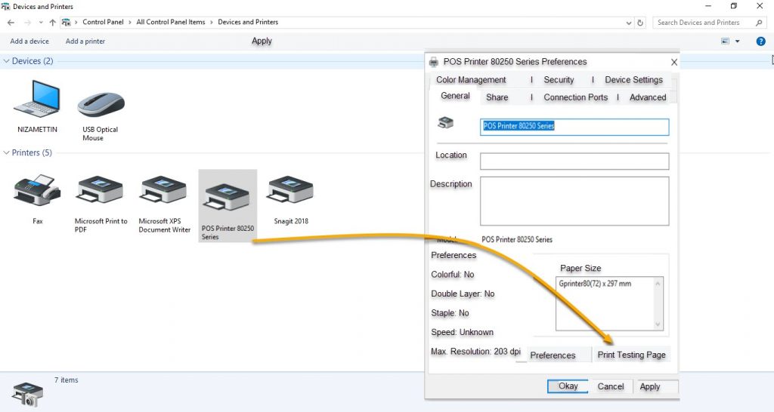Click the back navigation arrow
Screen dimensions: 774x412
click(x=11, y=23)
